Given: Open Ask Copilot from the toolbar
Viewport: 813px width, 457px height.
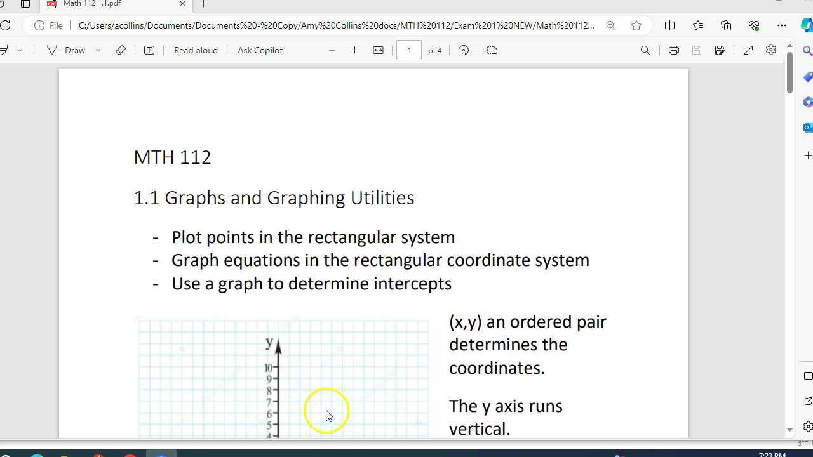Looking at the screenshot, I should pos(260,50).
